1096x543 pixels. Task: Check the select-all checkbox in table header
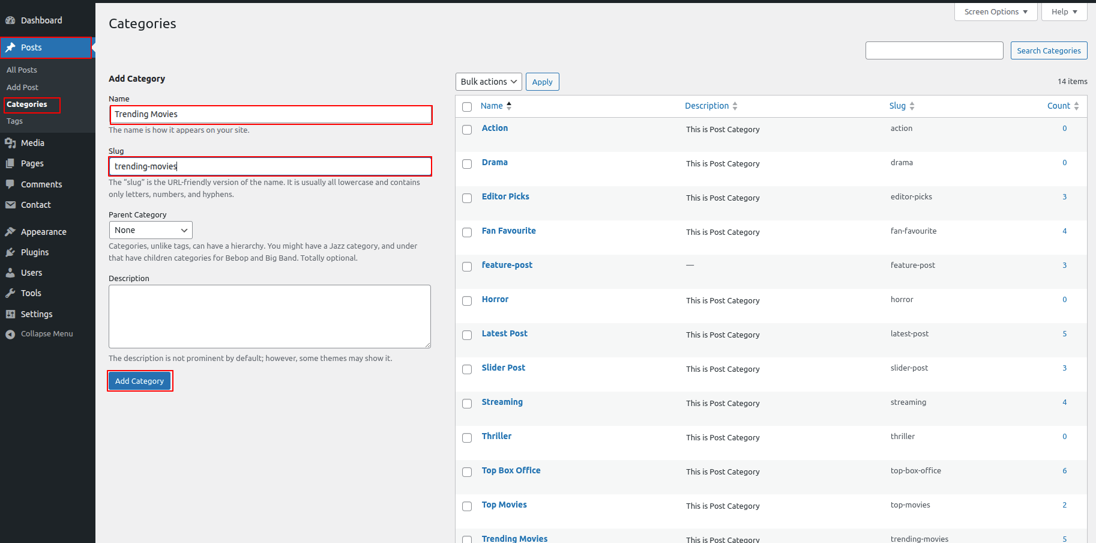tap(467, 107)
